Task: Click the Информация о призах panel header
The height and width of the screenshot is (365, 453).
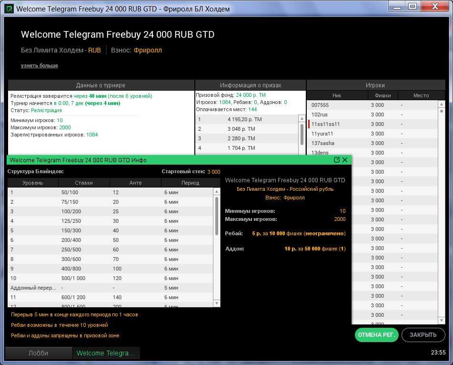Action: [x=251, y=85]
